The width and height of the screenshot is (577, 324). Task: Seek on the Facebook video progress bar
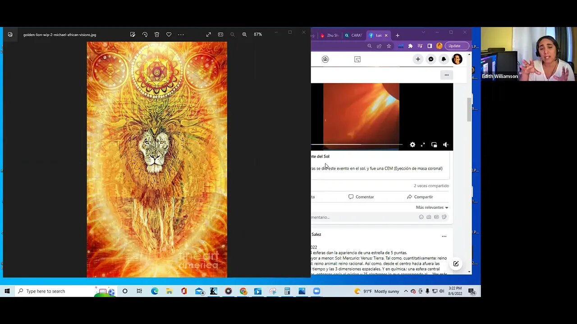357,144
